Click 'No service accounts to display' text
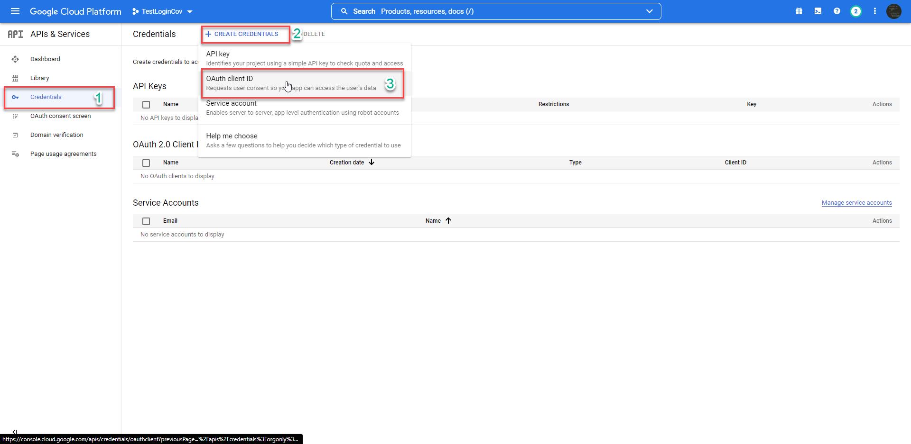Image resolution: width=911 pixels, height=444 pixels. [182, 235]
